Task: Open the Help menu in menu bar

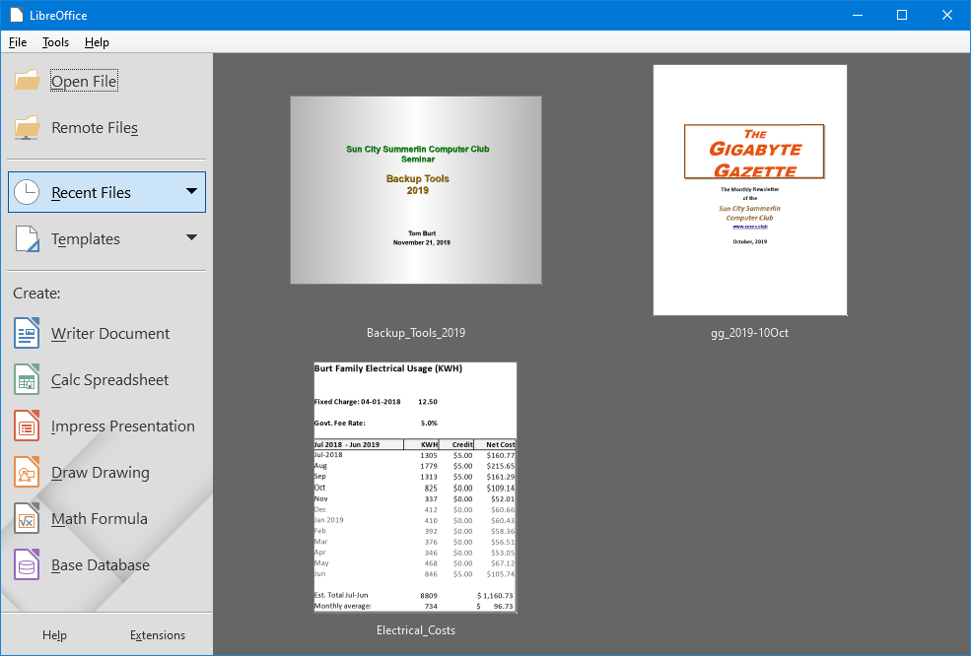Action: pyautogui.click(x=97, y=42)
